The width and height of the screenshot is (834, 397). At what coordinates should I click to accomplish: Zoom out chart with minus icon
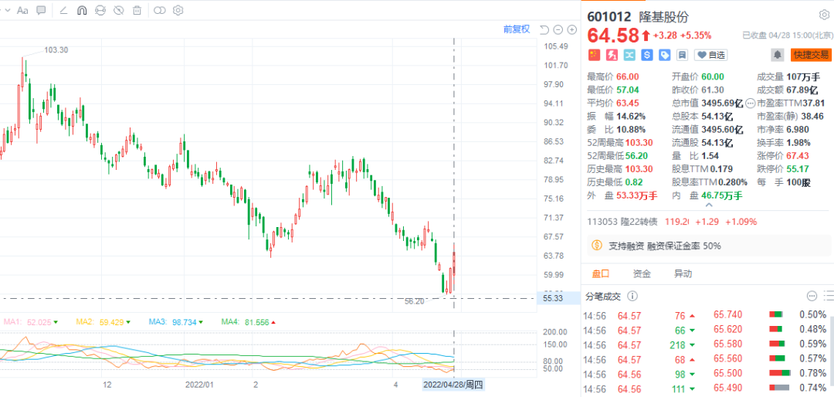[558, 30]
